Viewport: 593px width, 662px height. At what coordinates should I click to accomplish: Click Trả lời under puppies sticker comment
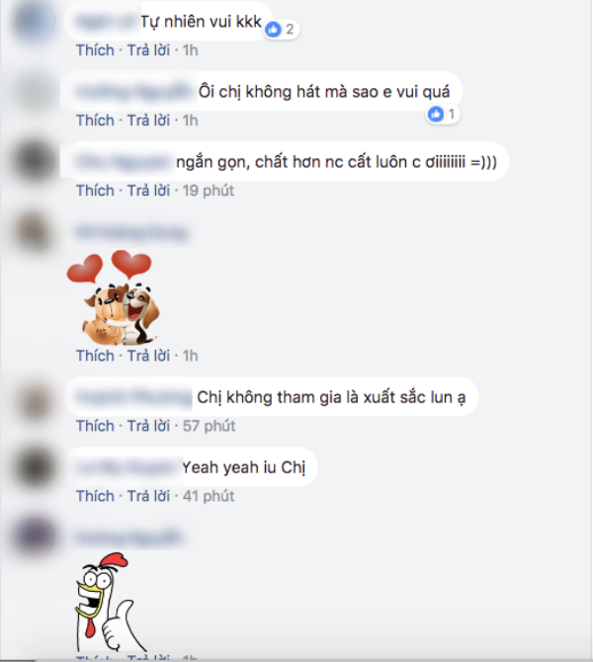(148, 356)
